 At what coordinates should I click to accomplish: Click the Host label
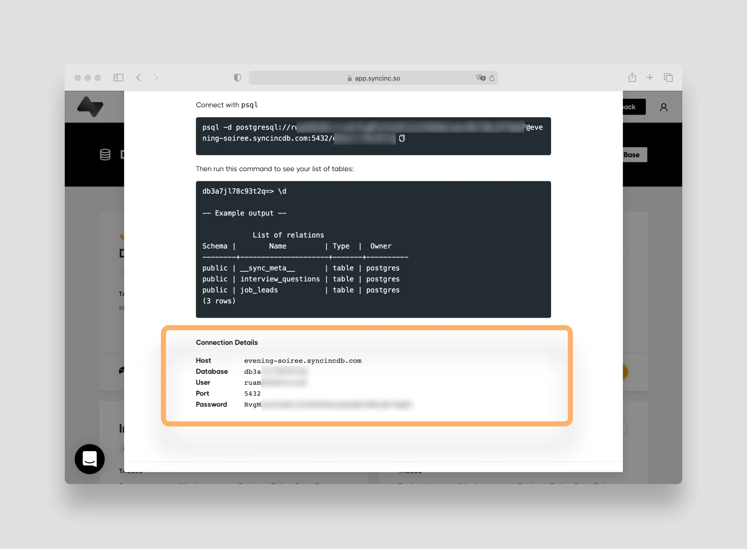[203, 361]
